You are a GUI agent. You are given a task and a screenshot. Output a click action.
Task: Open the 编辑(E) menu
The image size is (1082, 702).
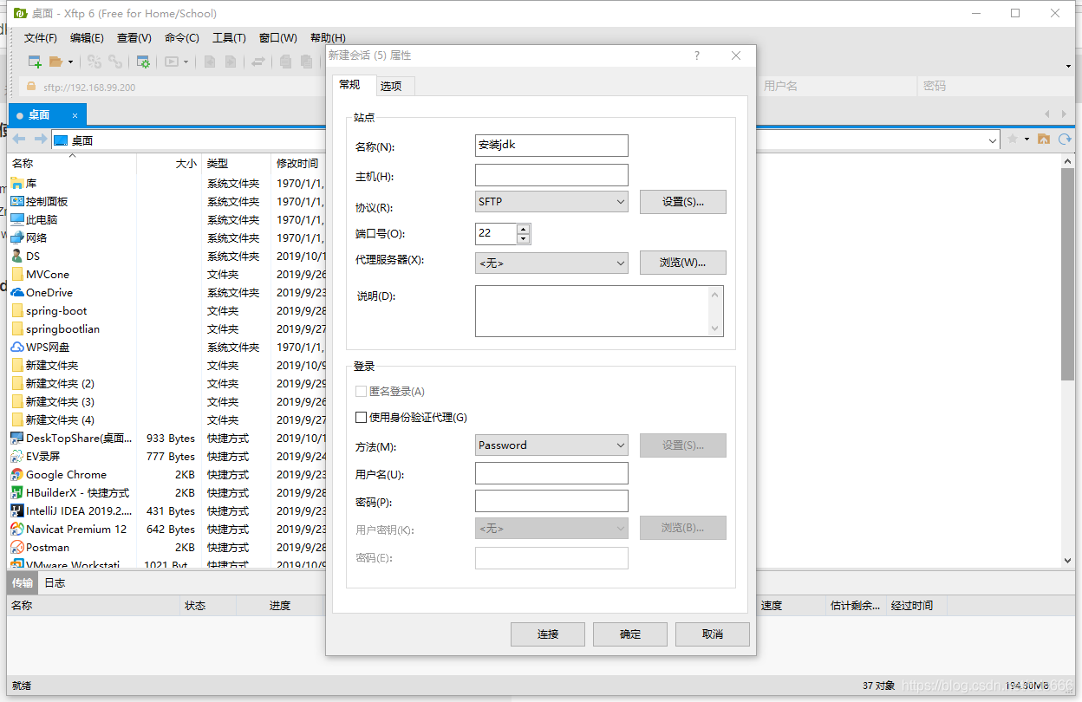click(87, 38)
